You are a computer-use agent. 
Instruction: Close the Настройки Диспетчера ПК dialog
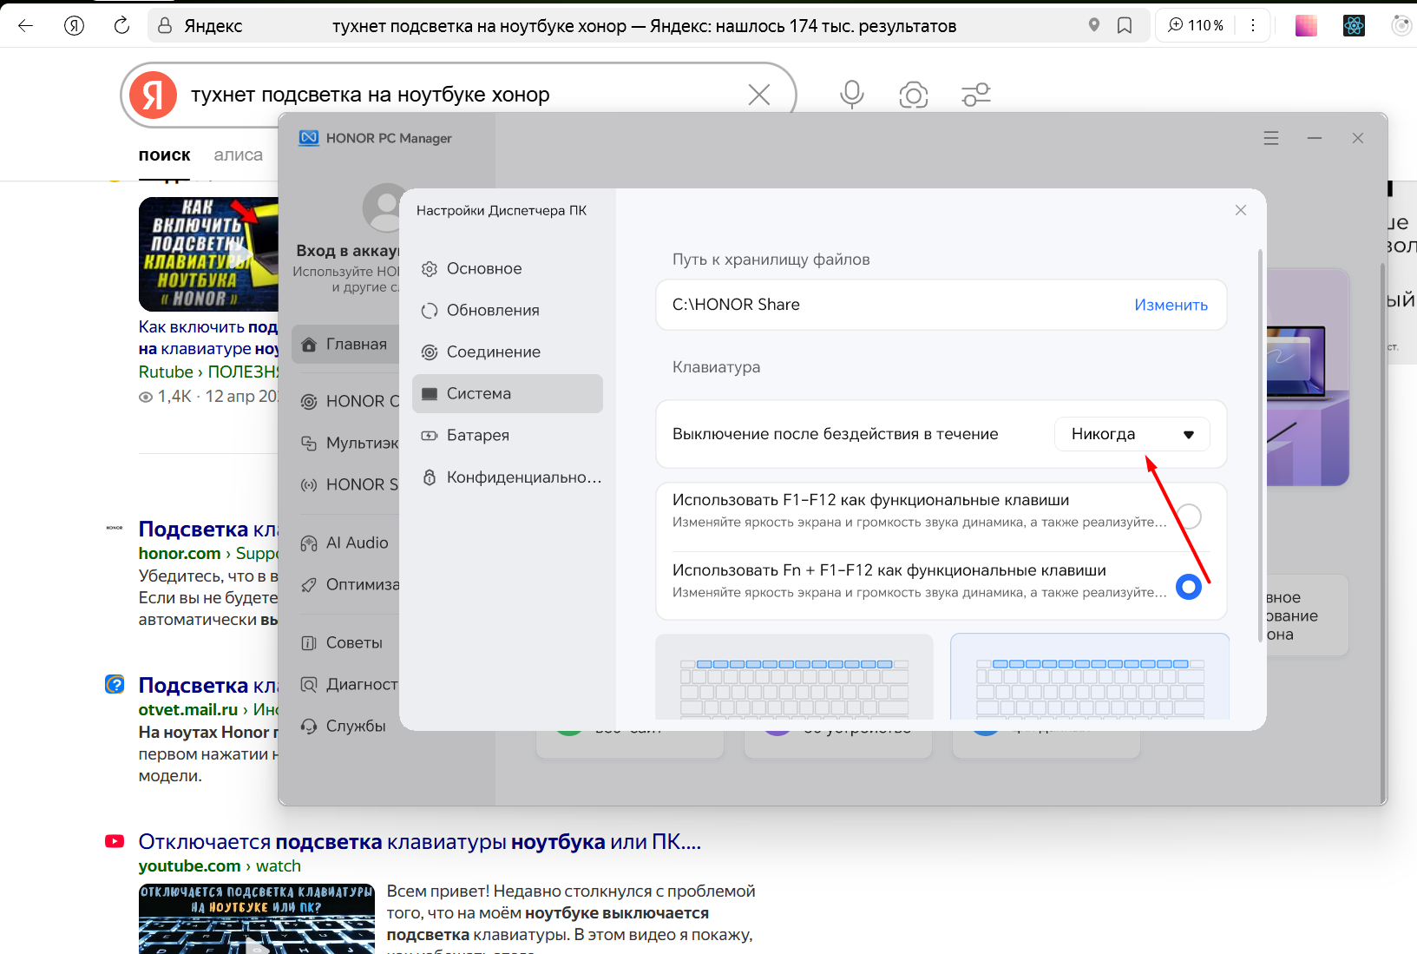(x=1241, y=210)
